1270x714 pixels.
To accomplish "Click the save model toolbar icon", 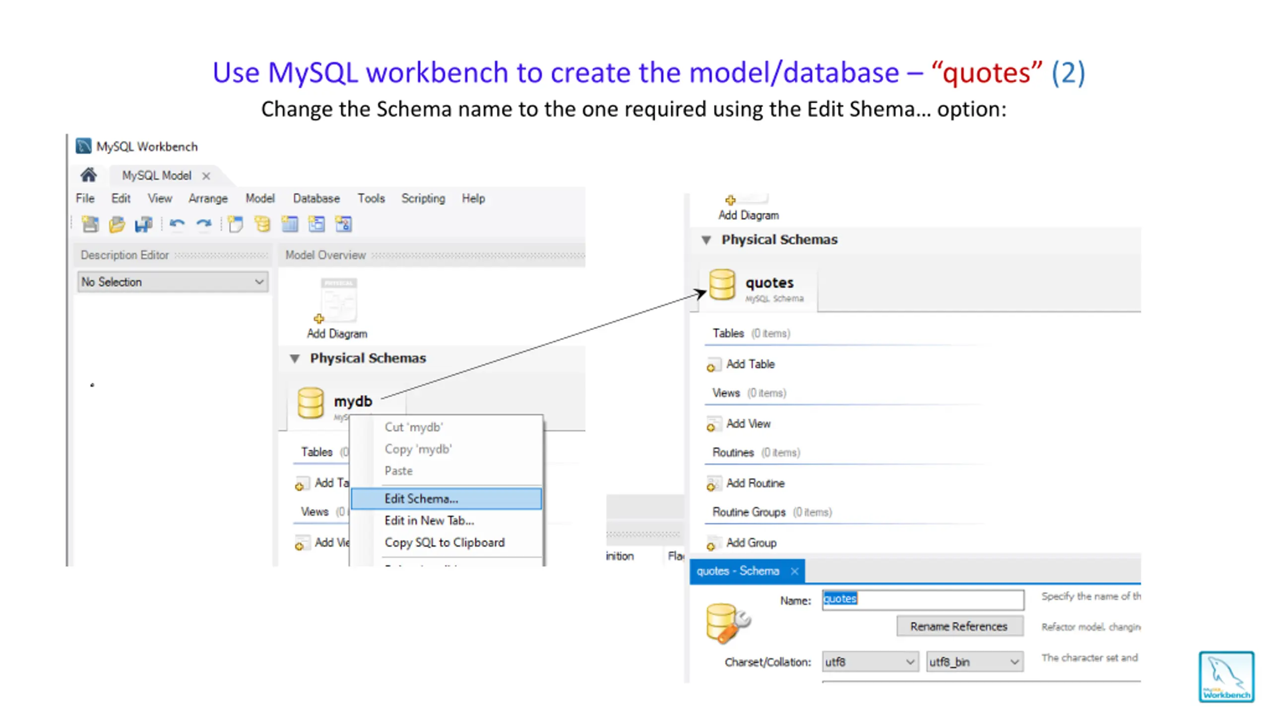I will (143, 225).
